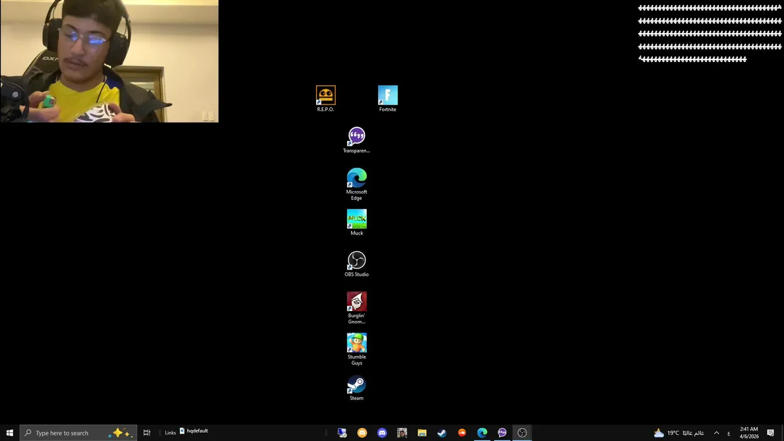Open the Windows Start menu
The height and width of the screenshot is (441, 784).
coord(10,433)
